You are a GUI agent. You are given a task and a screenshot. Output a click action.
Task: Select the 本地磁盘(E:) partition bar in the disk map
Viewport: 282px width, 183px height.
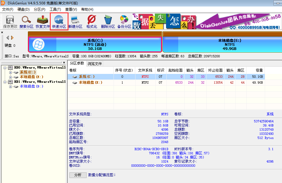[x=222, y=44]
